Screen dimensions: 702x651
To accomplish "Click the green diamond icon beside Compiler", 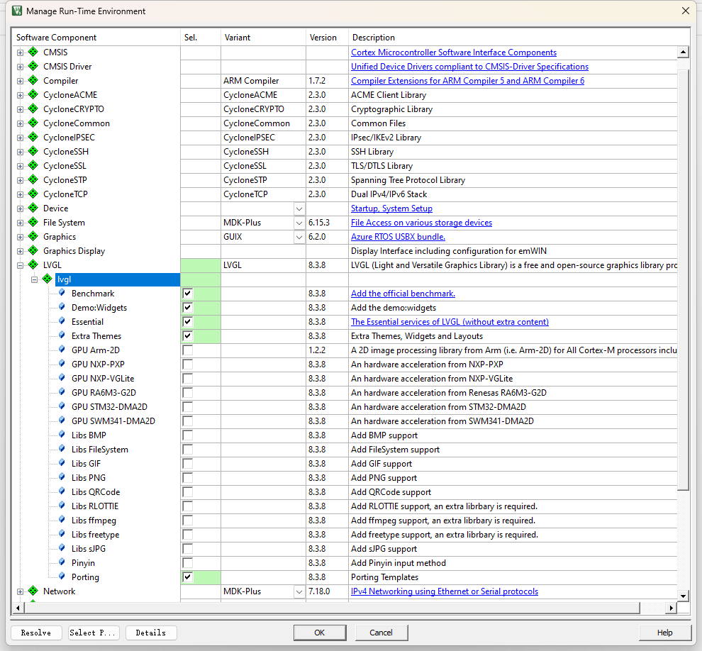I will (33, 81).
